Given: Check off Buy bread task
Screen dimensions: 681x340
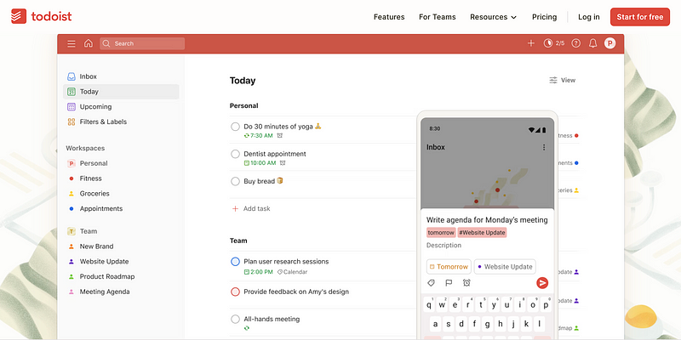Looking at the screenshot, I should [x=235, y=181].
